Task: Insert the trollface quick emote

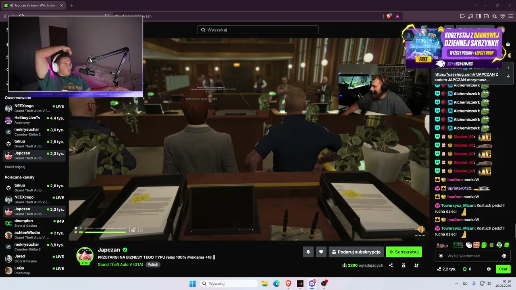Action: pos(469,244)
